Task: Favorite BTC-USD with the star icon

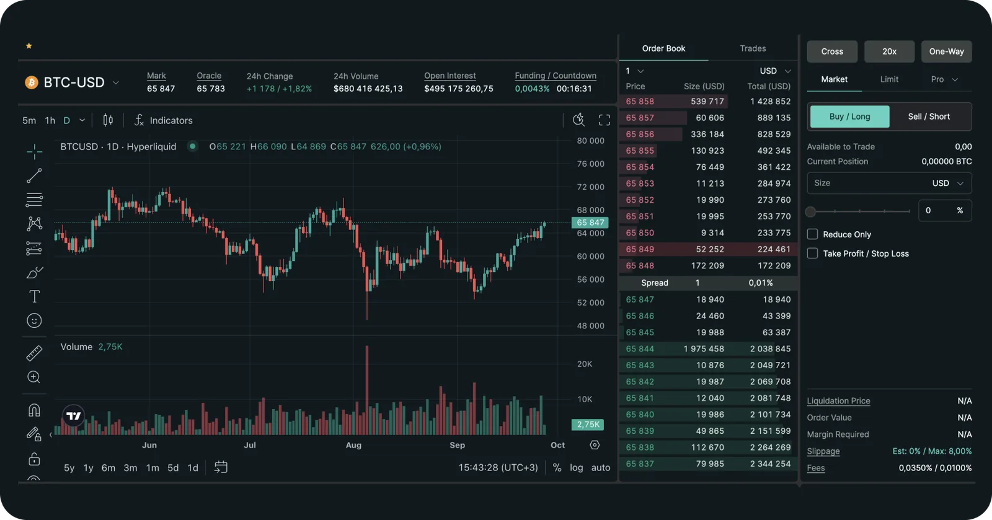Action: click(29, 46)
